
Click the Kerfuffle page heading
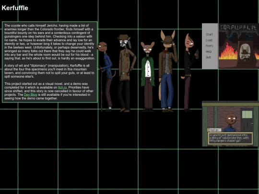15,8
